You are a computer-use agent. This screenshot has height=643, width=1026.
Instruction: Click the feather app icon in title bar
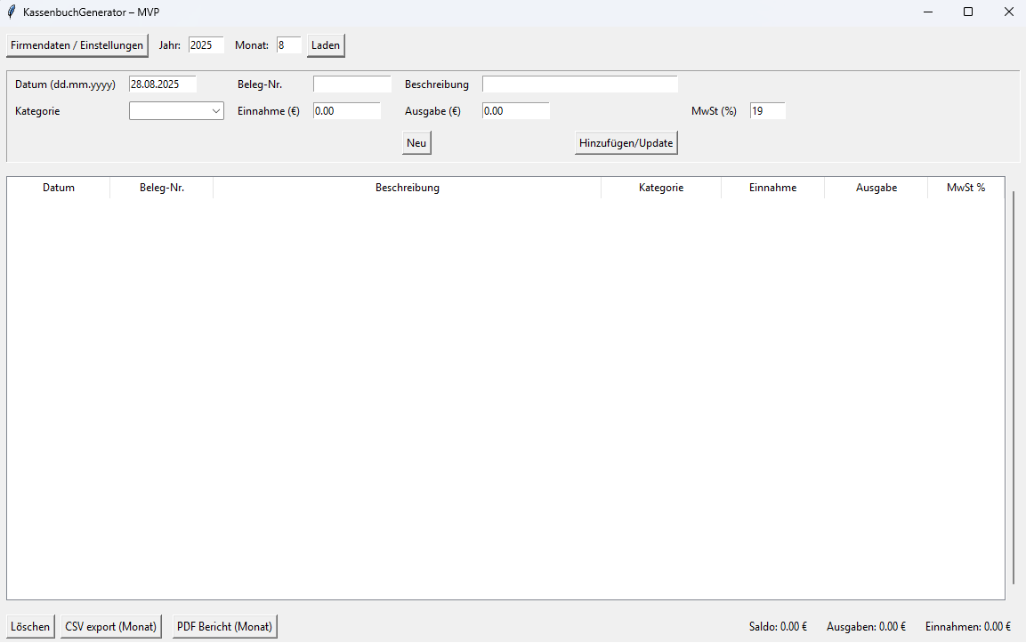click(11, 12)
